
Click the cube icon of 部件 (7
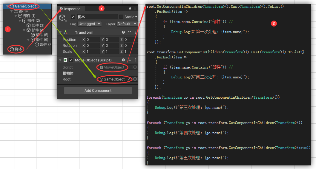pos(37,44)
